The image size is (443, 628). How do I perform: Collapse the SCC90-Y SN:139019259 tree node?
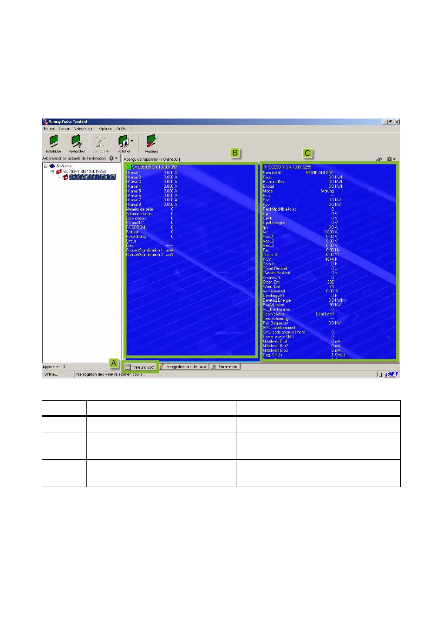pos(52,172)
